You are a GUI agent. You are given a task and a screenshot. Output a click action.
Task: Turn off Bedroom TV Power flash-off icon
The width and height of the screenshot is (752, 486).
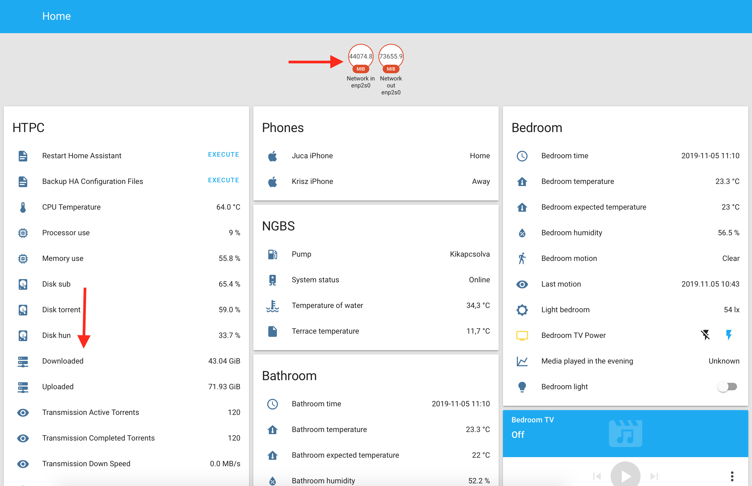705,335
